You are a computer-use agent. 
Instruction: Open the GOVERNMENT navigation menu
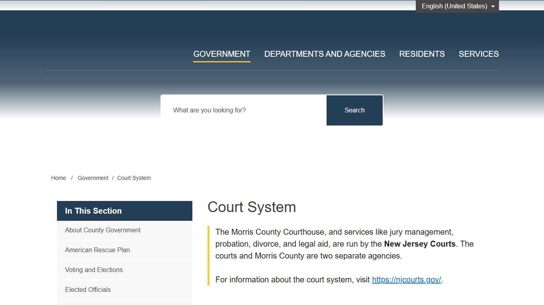(x=221, y=54)
